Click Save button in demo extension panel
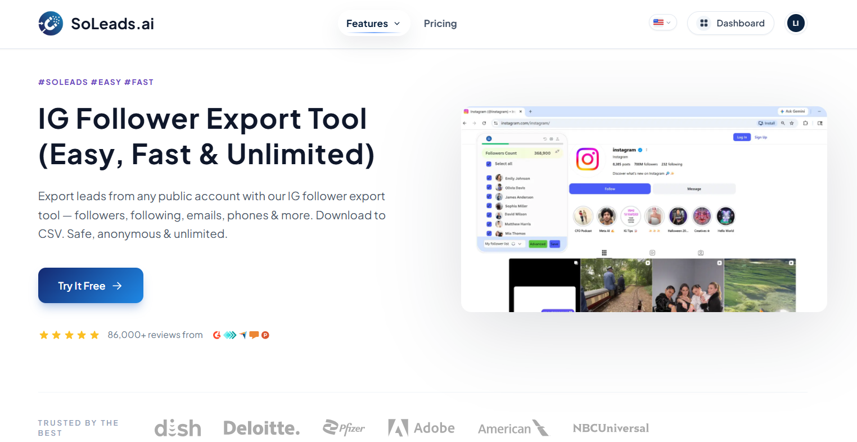Screen dimensions: 857x442 click(x=554, y=244)
